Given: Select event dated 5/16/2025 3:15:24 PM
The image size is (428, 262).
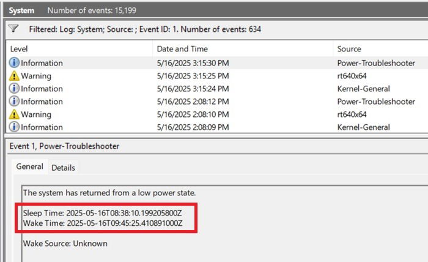Looking at the screenshot, I should click(193, 89).
